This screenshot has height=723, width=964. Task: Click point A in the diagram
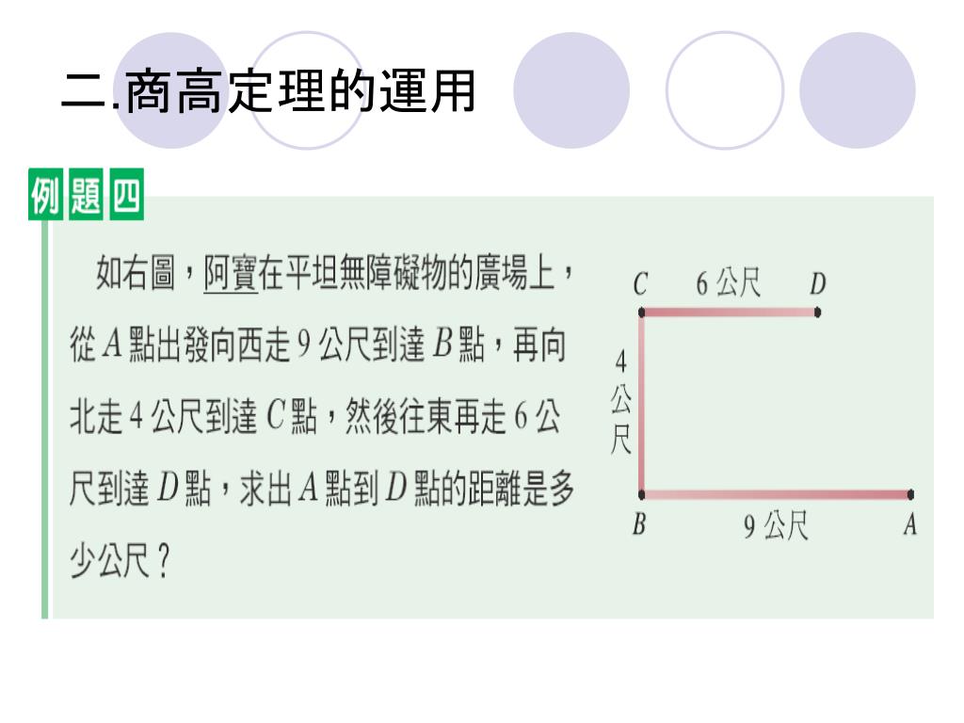click(x=910, y=494)
